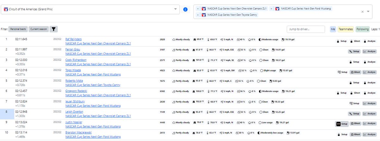Analyze Leigh Overton's lap
Image resolution: width=380 pixels, height=141 pixels.
[369, 113]
